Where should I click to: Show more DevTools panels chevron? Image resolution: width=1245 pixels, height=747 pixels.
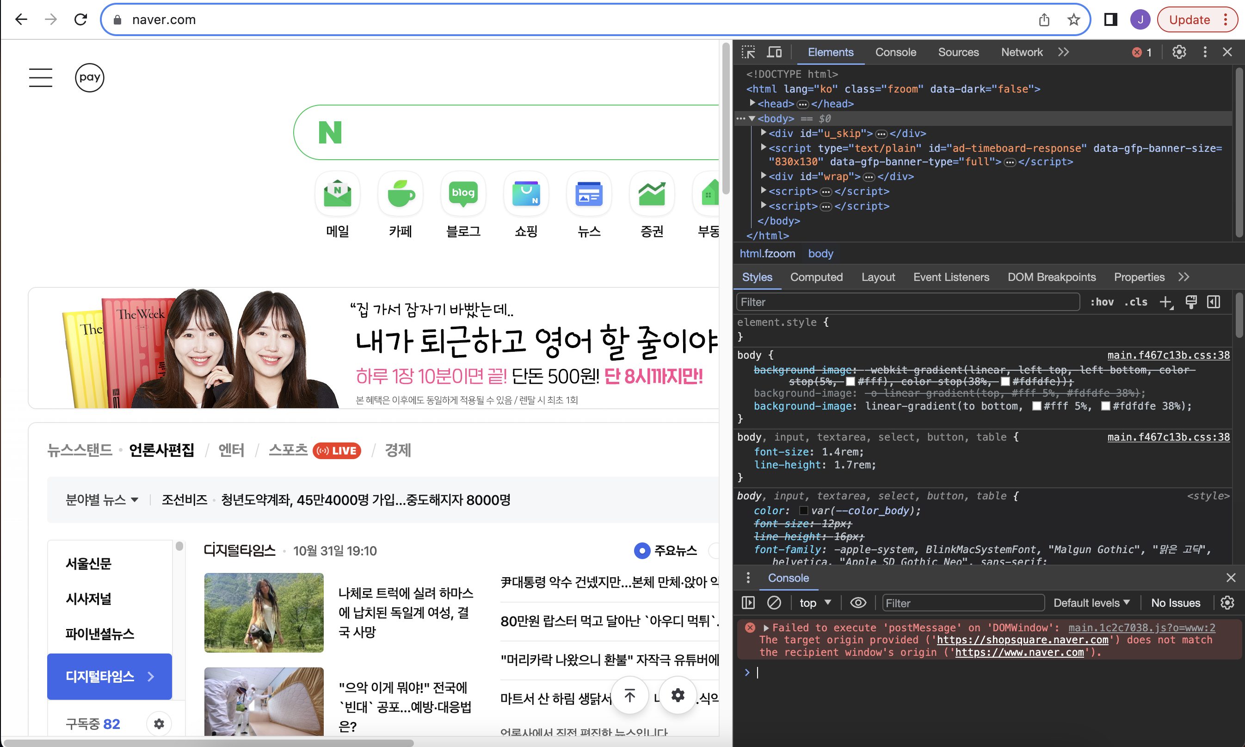pyautogui.click(x=1064, y=52)
